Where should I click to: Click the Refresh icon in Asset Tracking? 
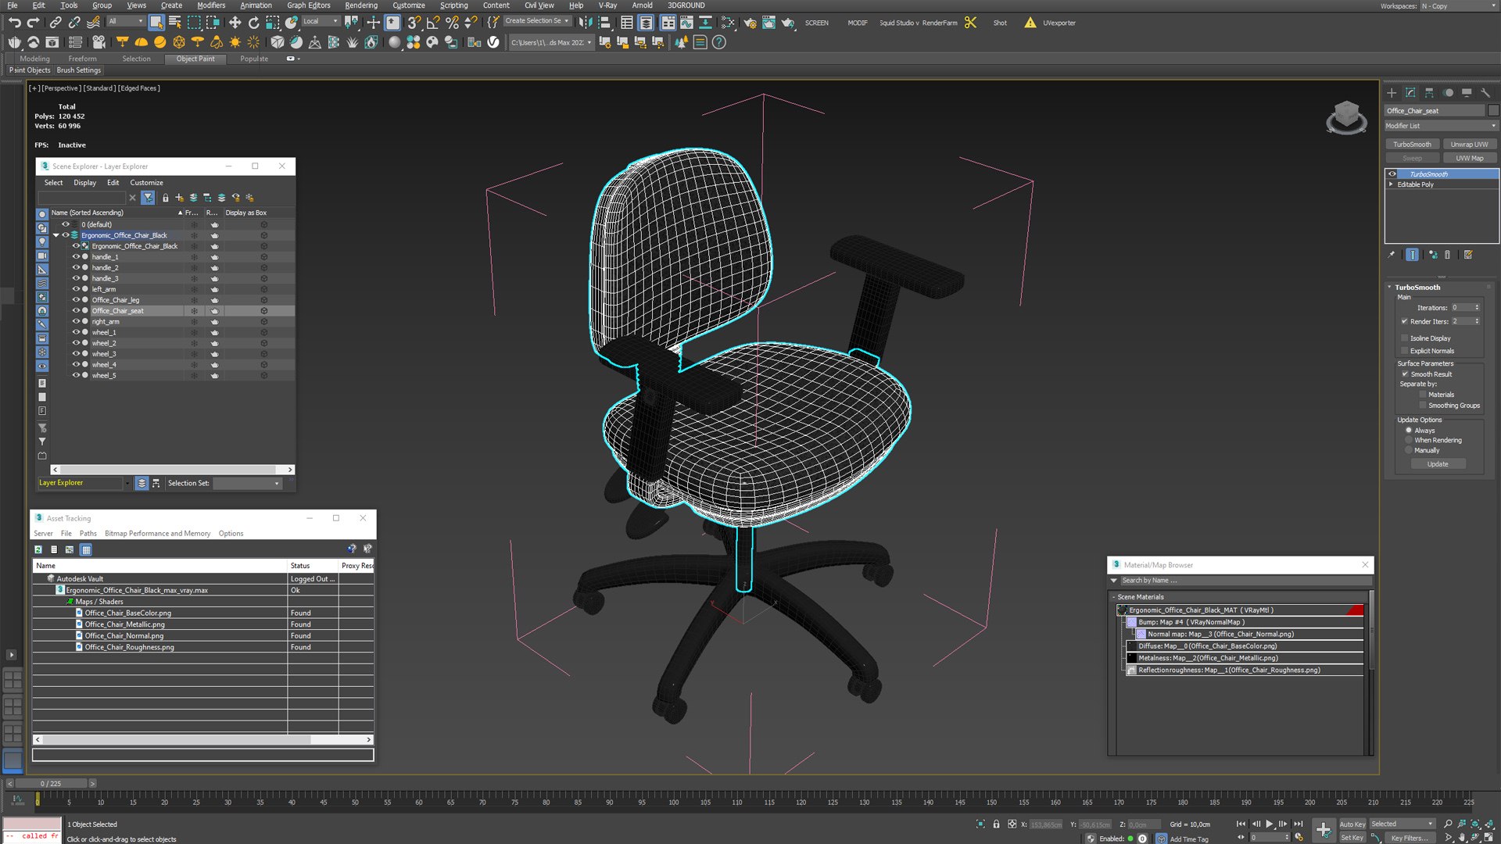click(38, 549)
